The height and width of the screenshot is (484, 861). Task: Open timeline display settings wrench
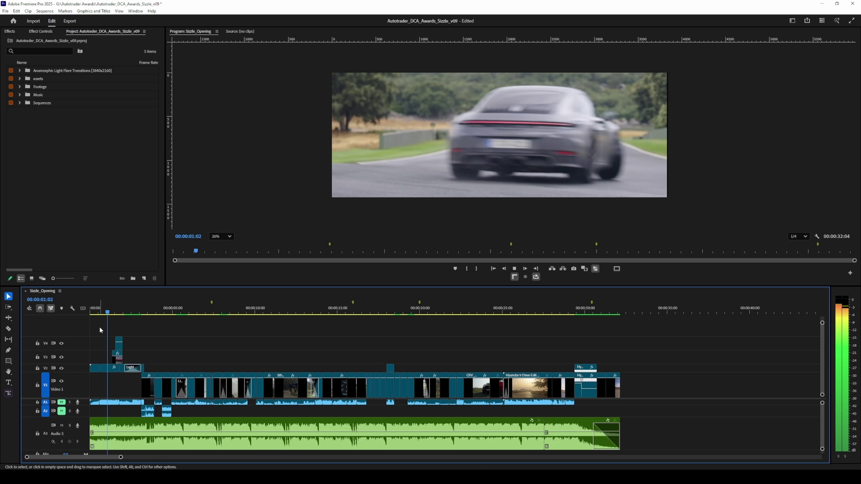tap(72, 308)
